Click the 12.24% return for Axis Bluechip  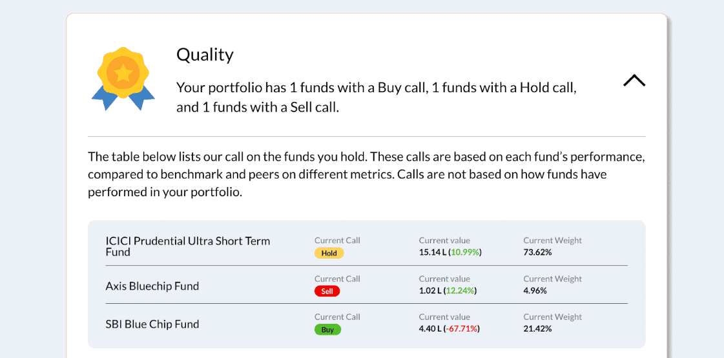[460, 291]
